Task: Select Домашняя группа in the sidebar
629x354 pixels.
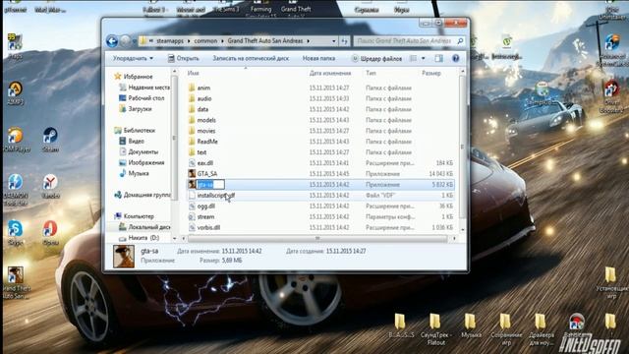Action: click(143, 195)
